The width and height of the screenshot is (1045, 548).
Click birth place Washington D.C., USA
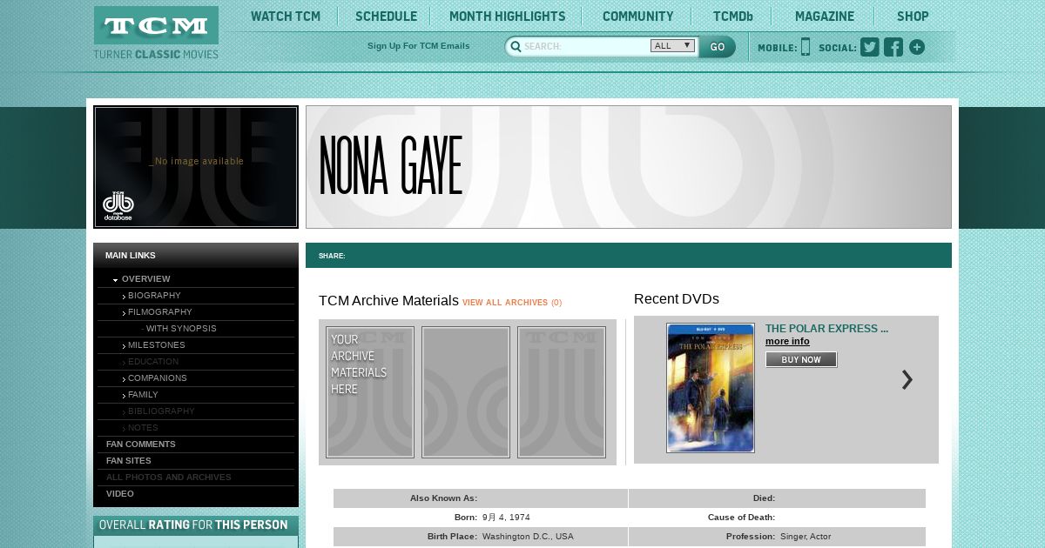[528, 537]
